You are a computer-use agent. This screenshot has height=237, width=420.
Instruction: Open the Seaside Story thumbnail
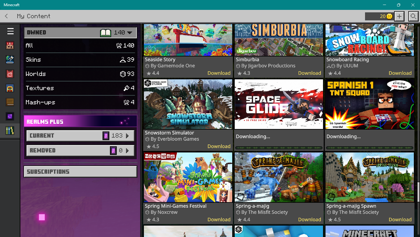coord(188,40)
